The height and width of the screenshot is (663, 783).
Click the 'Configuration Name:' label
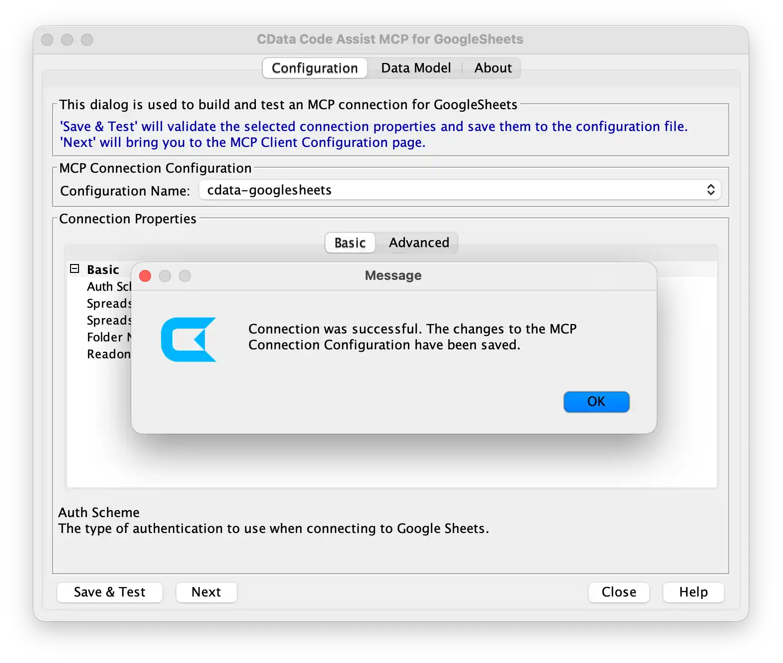pyautogui.click(x=125, y=191)
